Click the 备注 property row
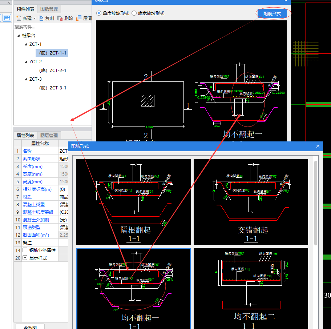 pyautogui.click(x=41, y=242)
